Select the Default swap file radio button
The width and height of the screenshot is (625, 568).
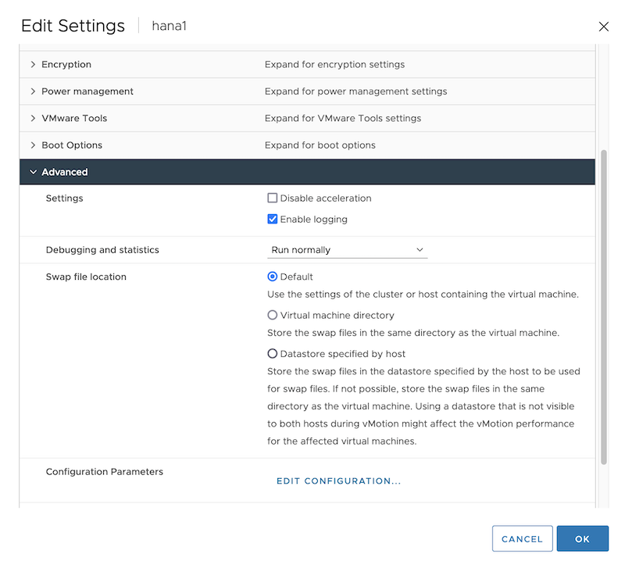coord(273,277)
